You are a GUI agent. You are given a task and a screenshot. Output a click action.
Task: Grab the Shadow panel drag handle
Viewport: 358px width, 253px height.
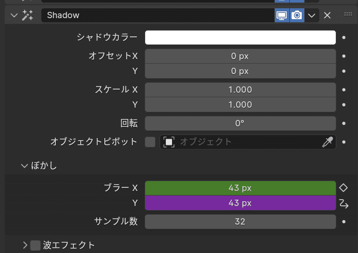(x=348, y=14)
